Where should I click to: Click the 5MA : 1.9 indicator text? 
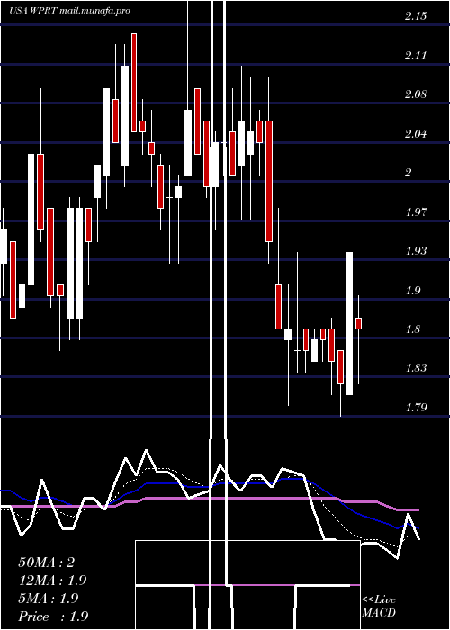click(49, 598)
